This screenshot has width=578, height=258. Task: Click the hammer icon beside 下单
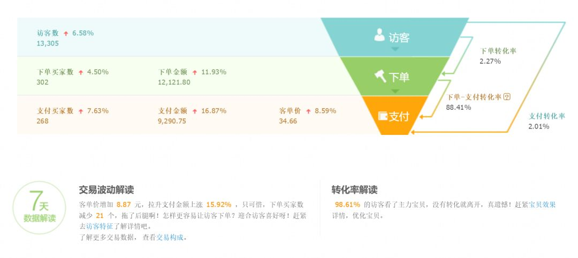pos(380,76)
